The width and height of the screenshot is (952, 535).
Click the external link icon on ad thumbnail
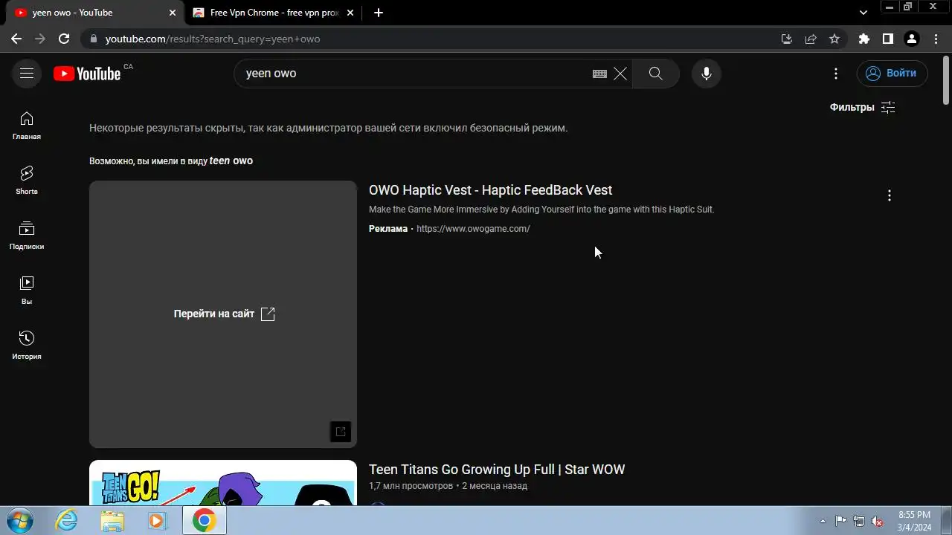[x=341, y=432]
